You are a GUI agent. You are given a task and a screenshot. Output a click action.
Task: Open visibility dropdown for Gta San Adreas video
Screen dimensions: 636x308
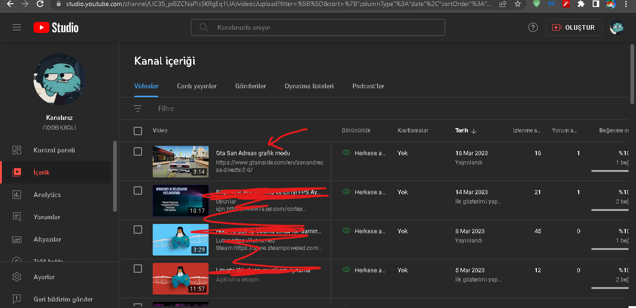[364, 153]
